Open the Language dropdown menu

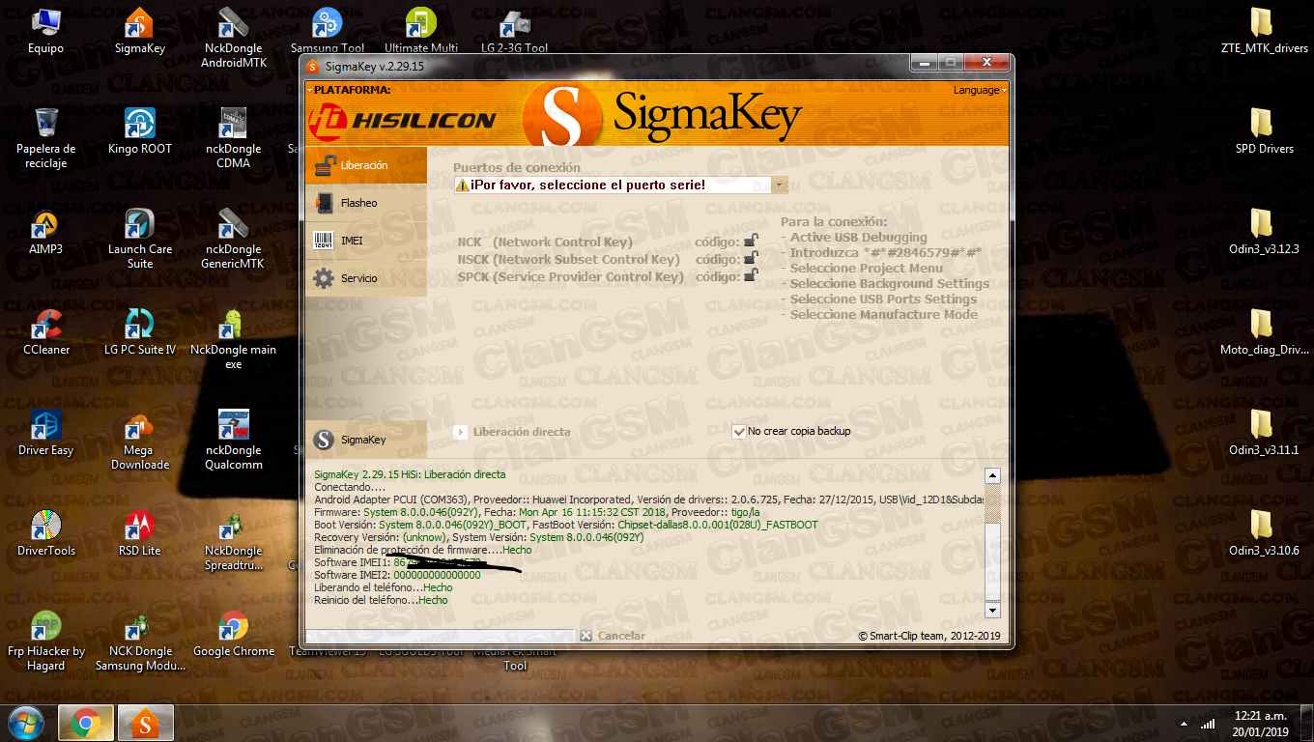tap(980, 90)
